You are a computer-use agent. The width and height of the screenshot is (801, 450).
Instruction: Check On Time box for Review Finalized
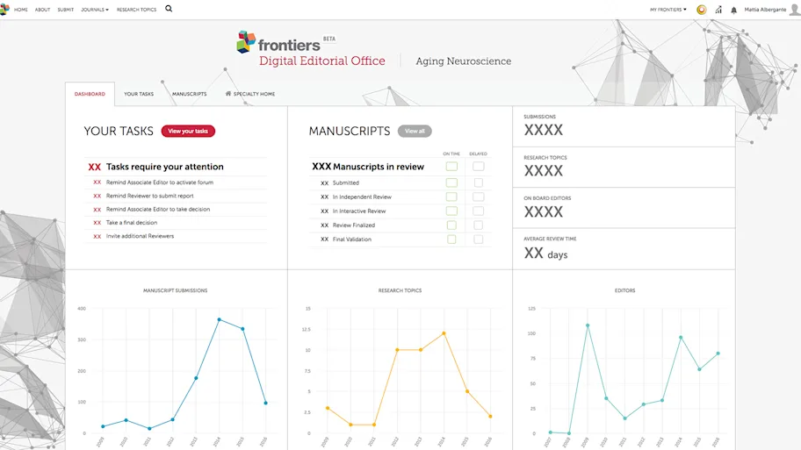(x=451, y=225)
